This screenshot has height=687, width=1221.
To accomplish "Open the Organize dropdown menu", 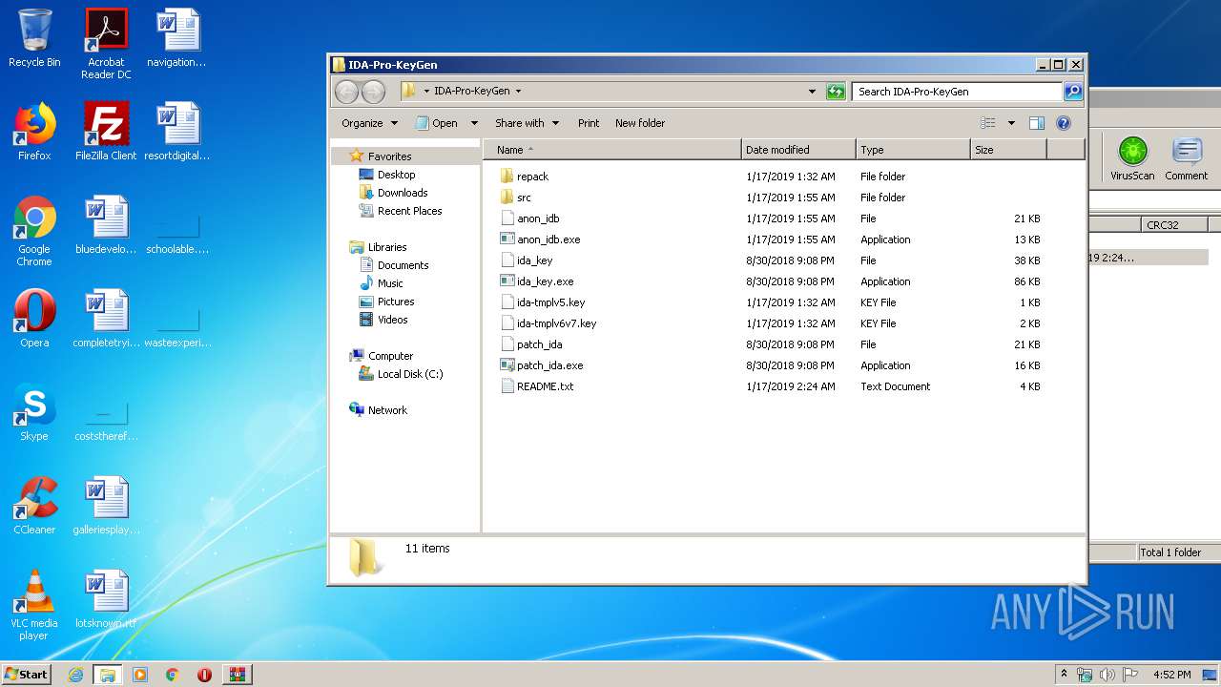I will (x=369, y=123).
